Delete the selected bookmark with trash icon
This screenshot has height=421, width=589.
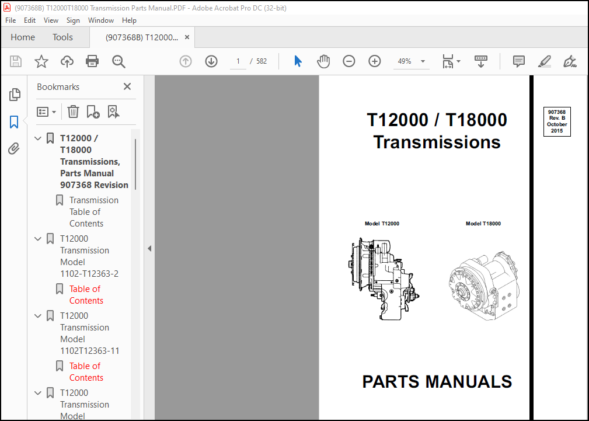(x=73, y=112)
